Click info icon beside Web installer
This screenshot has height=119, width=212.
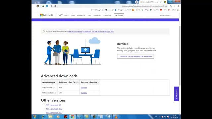point(54,88)
